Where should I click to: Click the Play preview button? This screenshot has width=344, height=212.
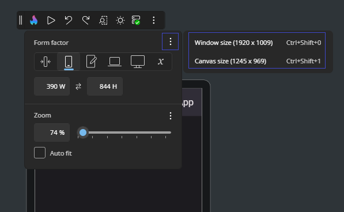pyautogui.click(x=51, y=20)
